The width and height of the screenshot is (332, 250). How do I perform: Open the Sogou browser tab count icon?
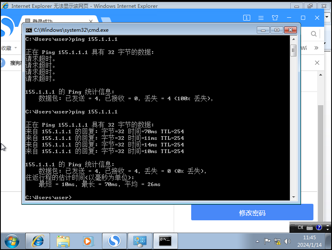click(247, 18)
